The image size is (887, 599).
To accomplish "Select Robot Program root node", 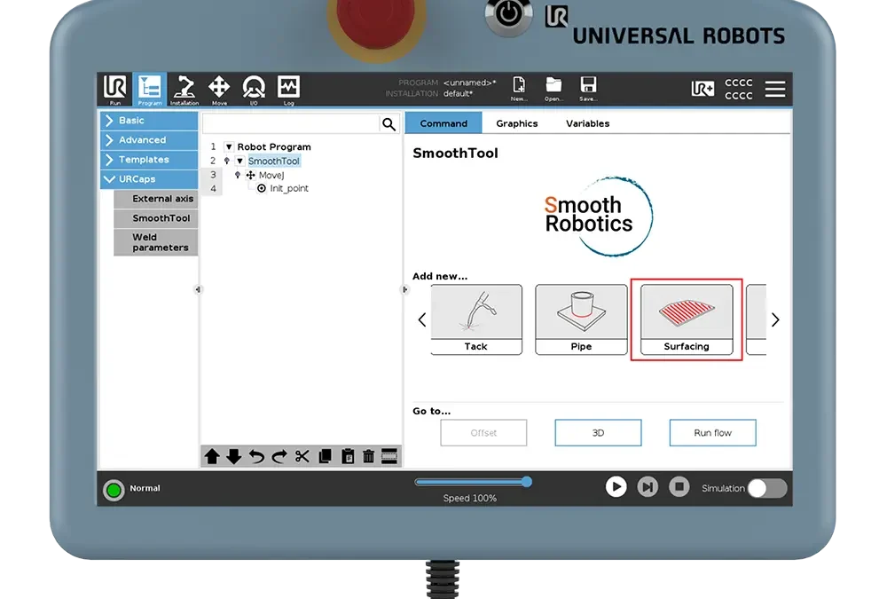I will [274, 147].
